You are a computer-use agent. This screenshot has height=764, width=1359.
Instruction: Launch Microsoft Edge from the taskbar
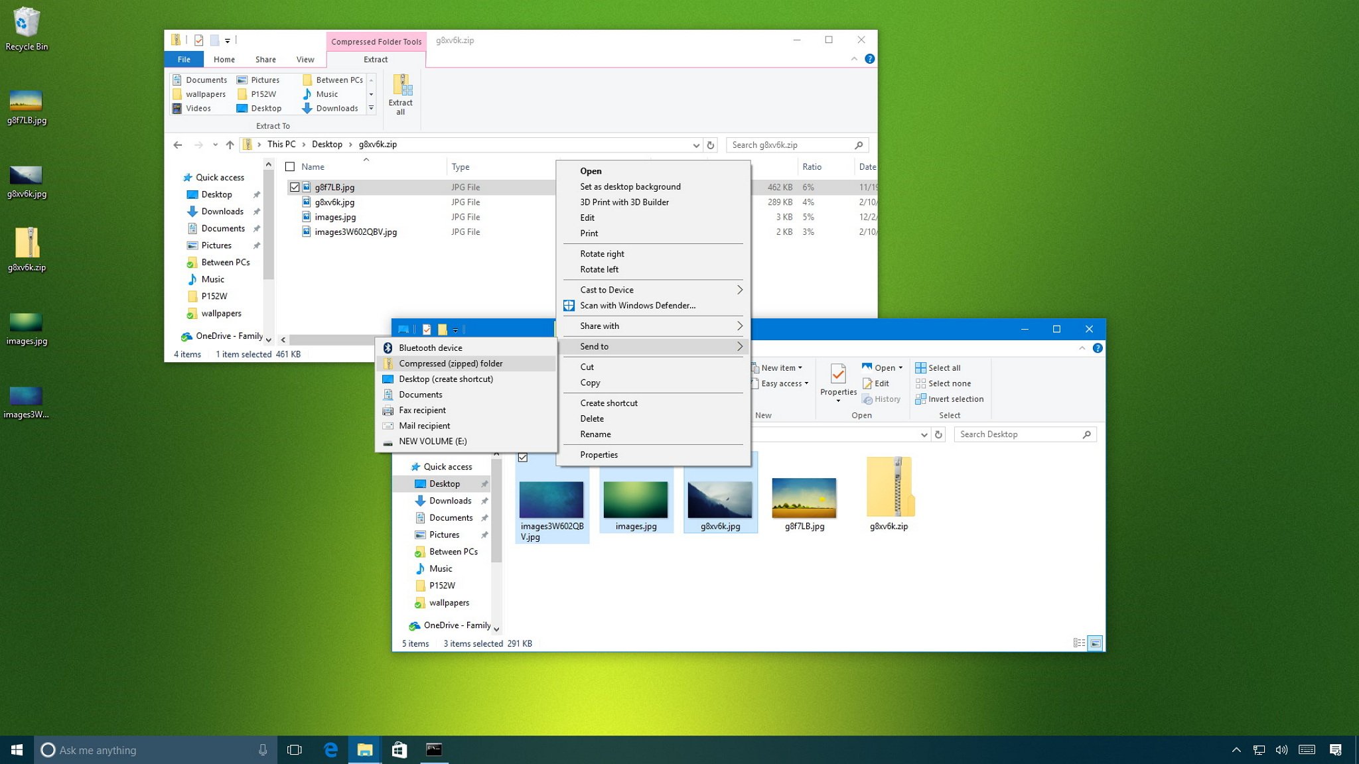330,750
